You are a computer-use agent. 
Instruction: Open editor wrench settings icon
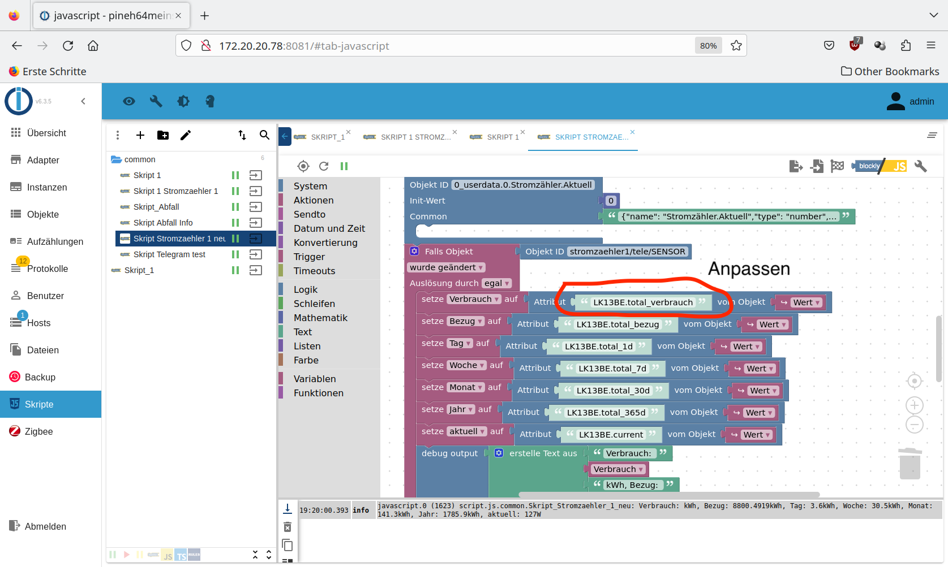tap(921, 166)
